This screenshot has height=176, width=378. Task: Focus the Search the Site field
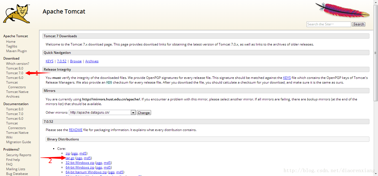click(329, 24)
